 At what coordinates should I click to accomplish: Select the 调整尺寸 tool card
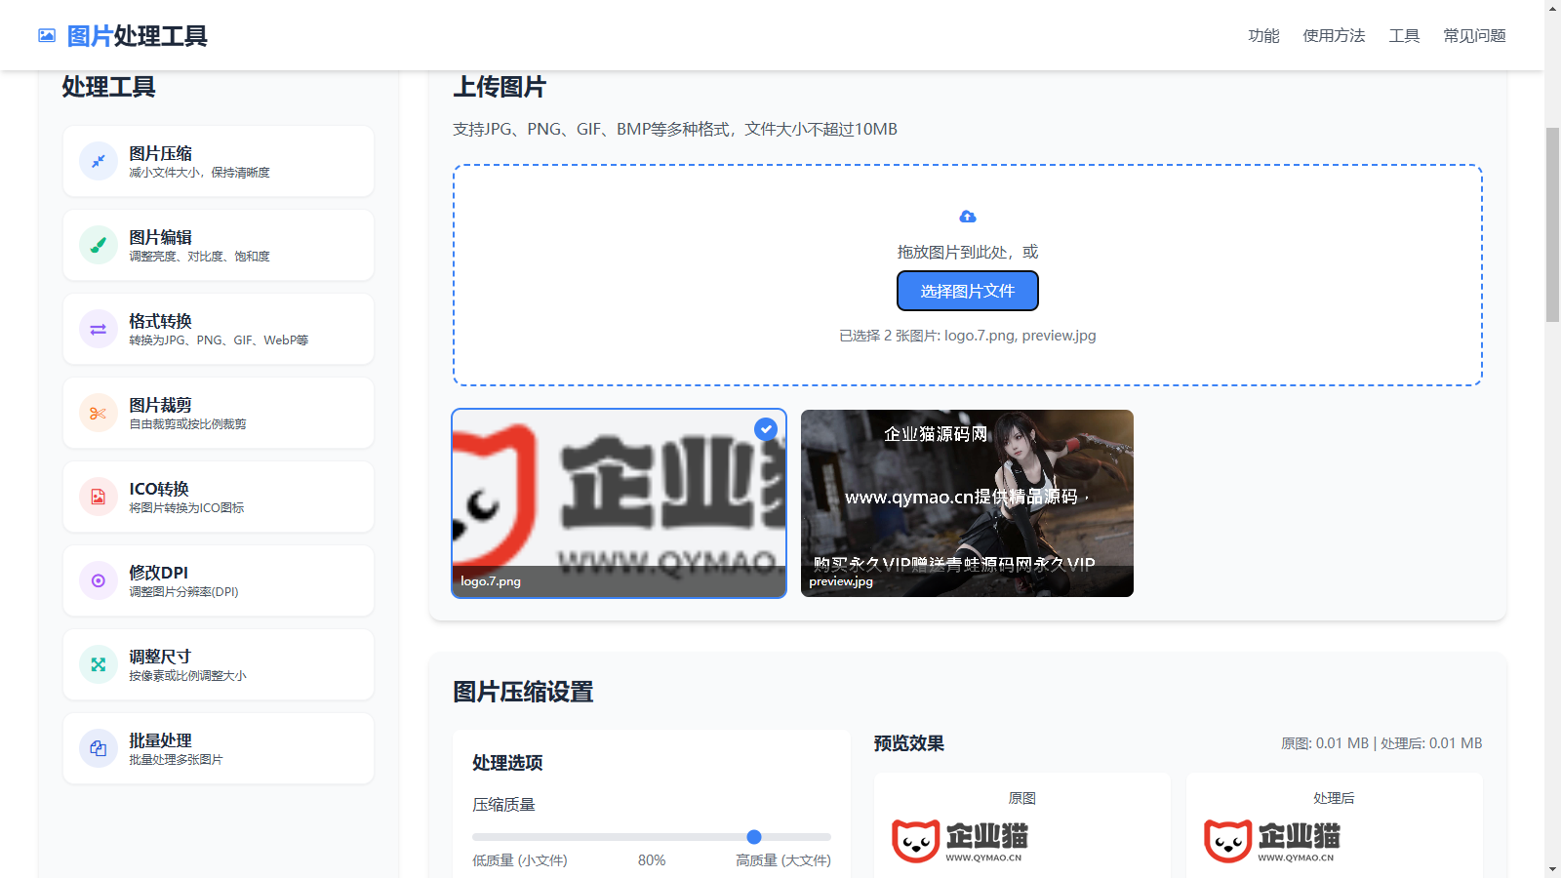click(x=219, y=664)
